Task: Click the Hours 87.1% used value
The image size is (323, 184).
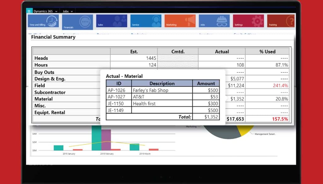Action: tap(282, 65)
